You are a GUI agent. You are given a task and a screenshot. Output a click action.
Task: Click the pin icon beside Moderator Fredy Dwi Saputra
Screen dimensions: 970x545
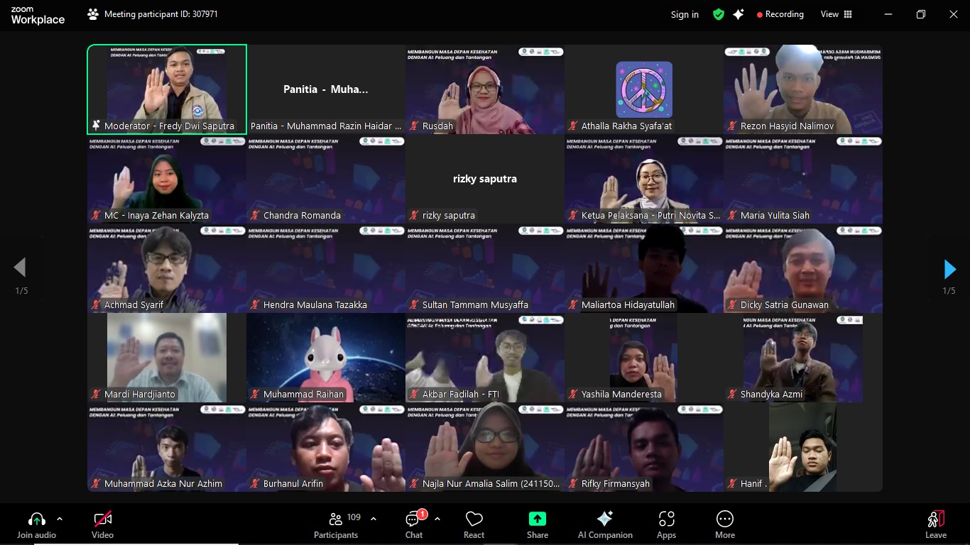(96, 126)
